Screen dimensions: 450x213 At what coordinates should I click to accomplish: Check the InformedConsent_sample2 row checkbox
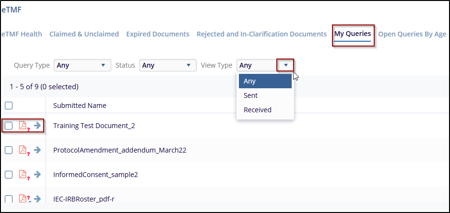pos(9,175)
